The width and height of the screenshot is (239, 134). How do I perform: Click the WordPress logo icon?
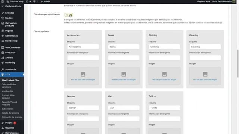click(x=3, y=1)
